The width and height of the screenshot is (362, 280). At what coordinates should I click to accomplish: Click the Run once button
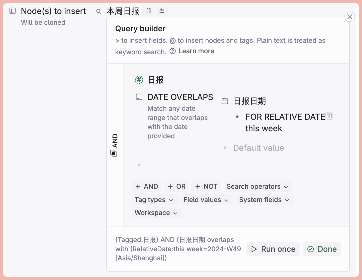coord(273,249)
